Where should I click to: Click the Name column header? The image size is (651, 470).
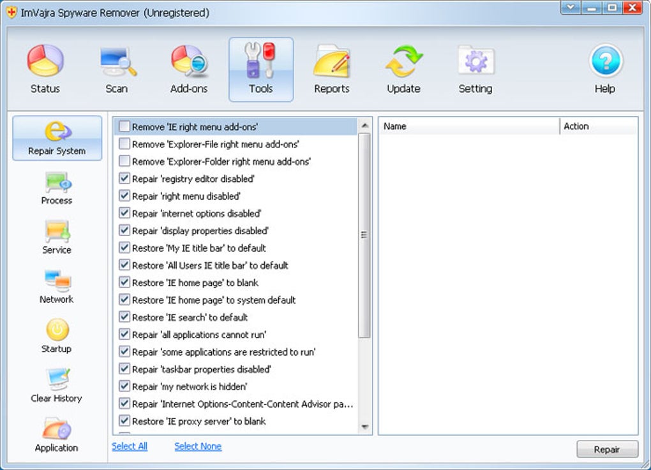pyautogui.click(x=469, y=126)
